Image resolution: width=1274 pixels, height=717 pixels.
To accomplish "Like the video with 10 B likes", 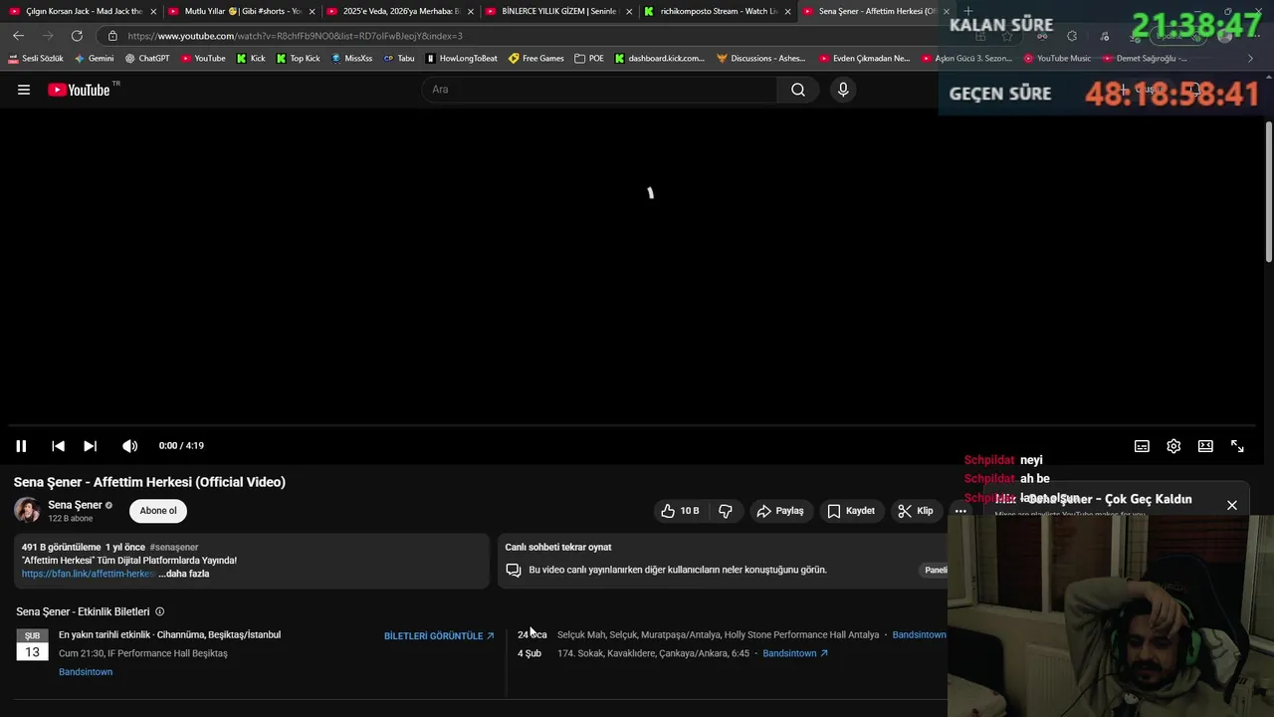I will click(x=681, y=511).
